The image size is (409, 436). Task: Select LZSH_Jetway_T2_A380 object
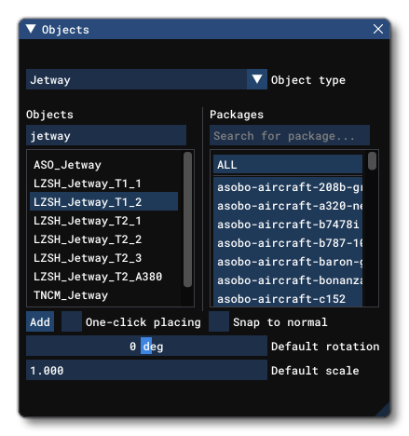(x=103, y=277)
